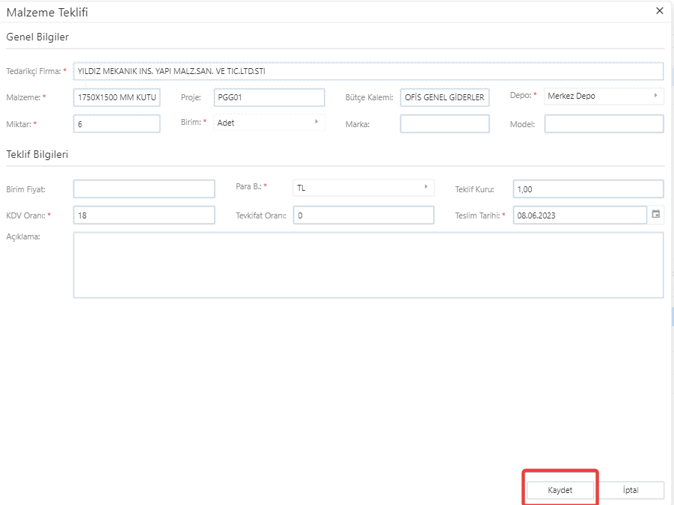Image resolution: width=674 pixels, height=505 pixels.
Task: Click the Teslim Tarihi date field
Action: pos(580,215)
